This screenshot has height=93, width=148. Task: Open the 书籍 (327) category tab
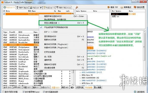(27, 87)
